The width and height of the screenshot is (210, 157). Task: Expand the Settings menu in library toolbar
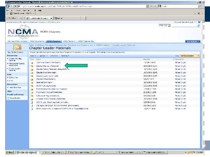(65, 56)
